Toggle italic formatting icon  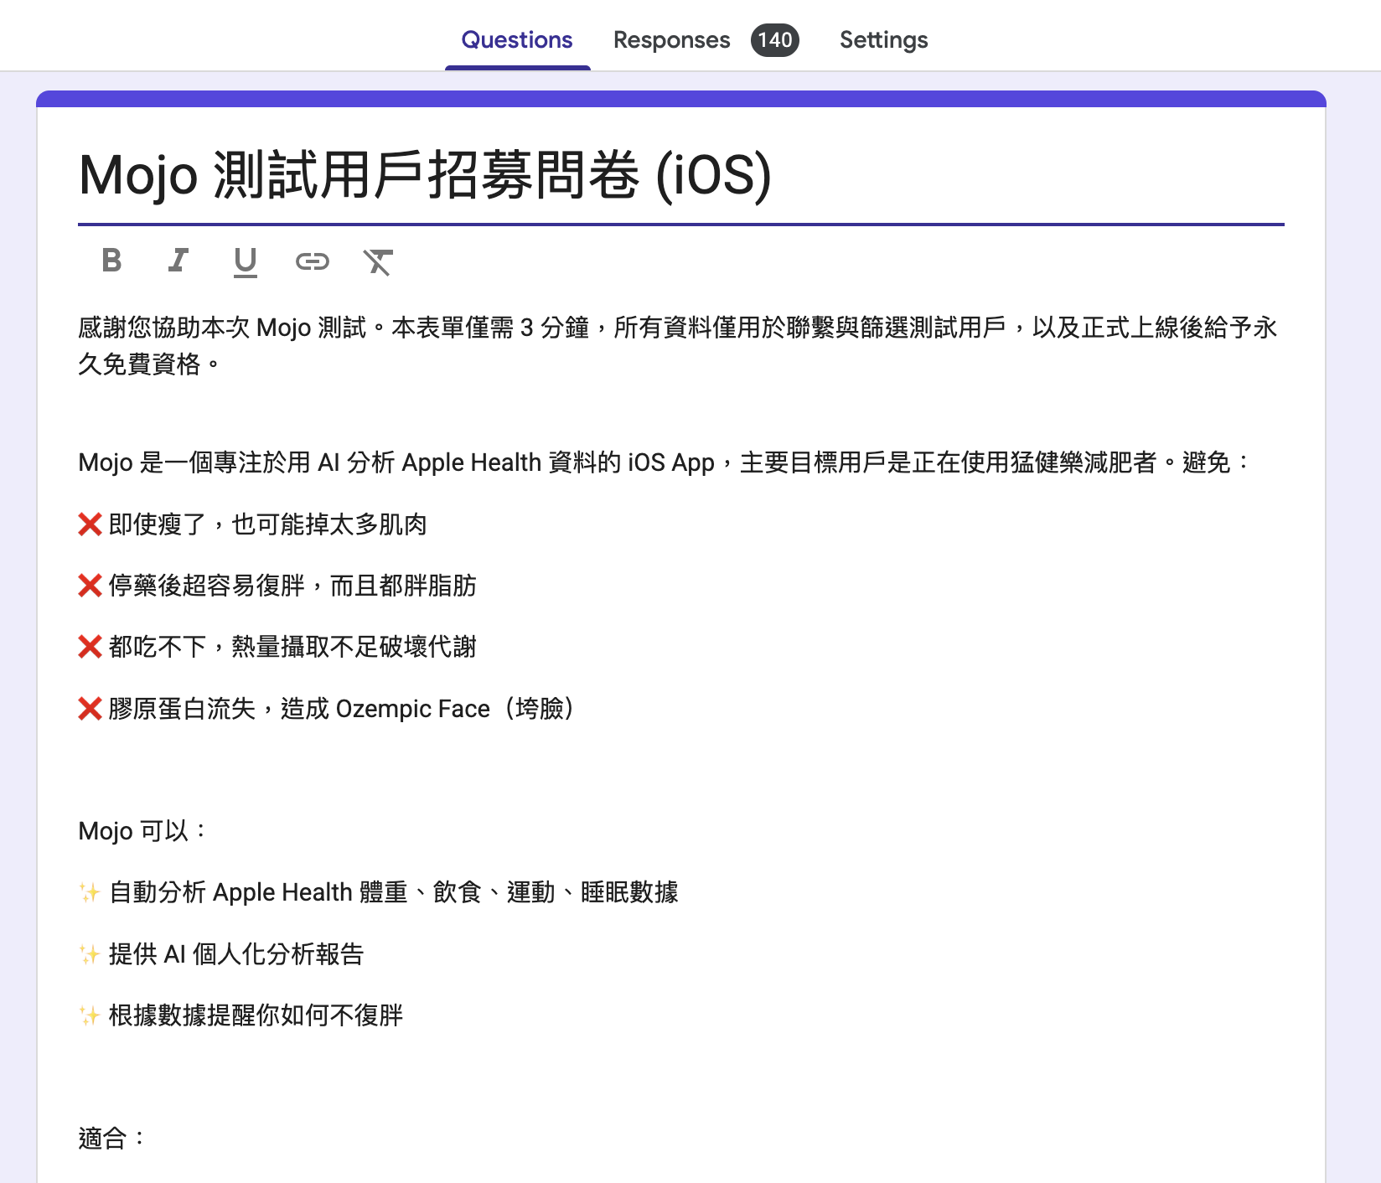pos(178,261)
